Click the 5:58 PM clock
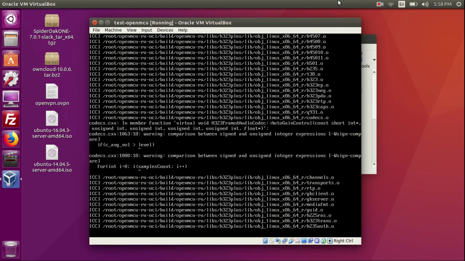Image resolution: width=465 pixels, height=261 pixels. pyautogui.click(x=442, y=4)
